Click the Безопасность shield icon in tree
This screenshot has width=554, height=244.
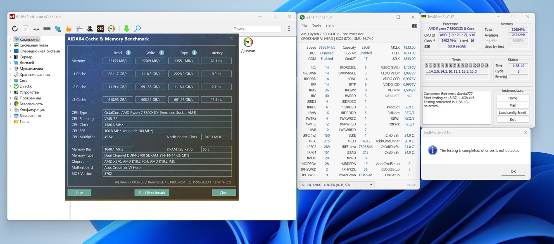[x=16, y=104]
